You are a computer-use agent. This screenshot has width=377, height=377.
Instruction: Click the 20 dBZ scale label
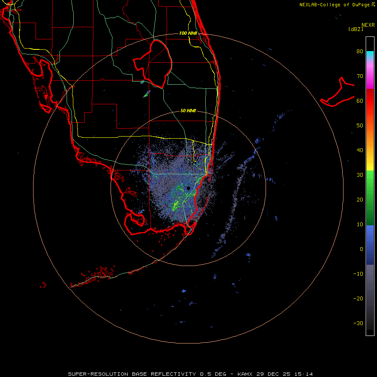coord(360,200)
